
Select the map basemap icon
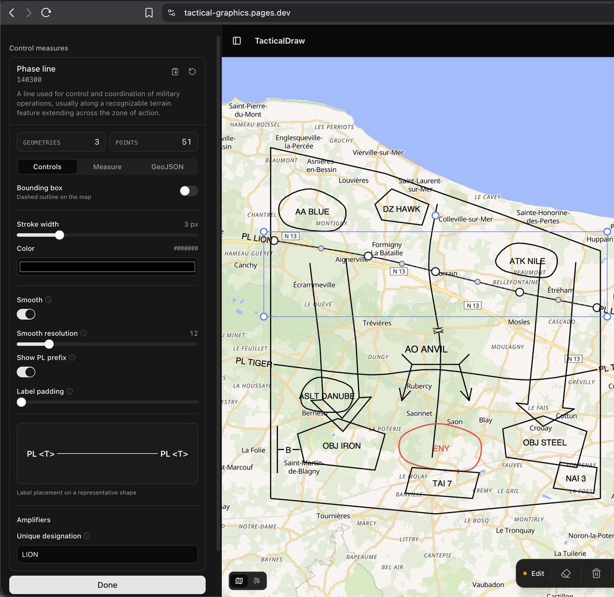tap(239, 581)
